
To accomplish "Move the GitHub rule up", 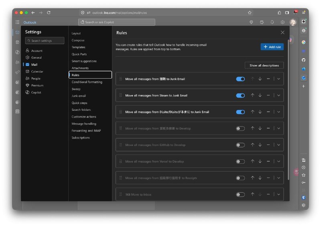I will point(253,145).
